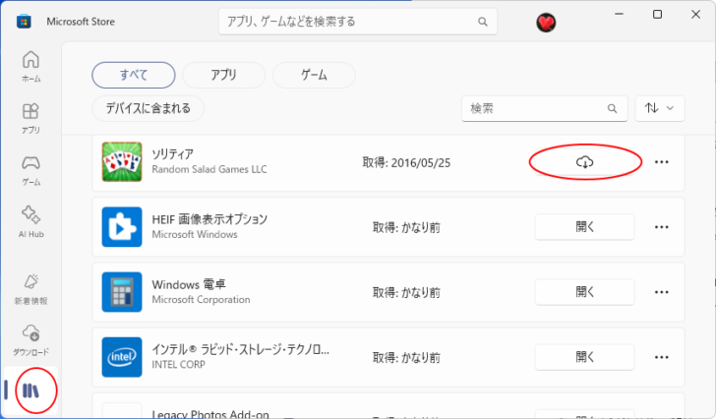Screen dimensions: 716x419
Task: Open Downloads (ダウンロード) in the sidebar
Action: click(x=30, y=340)
